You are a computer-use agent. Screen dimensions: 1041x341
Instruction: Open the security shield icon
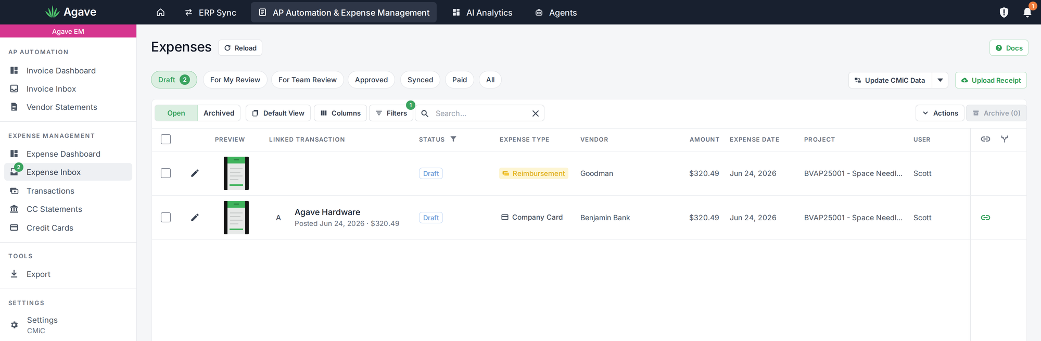(x=1004, y=12)
